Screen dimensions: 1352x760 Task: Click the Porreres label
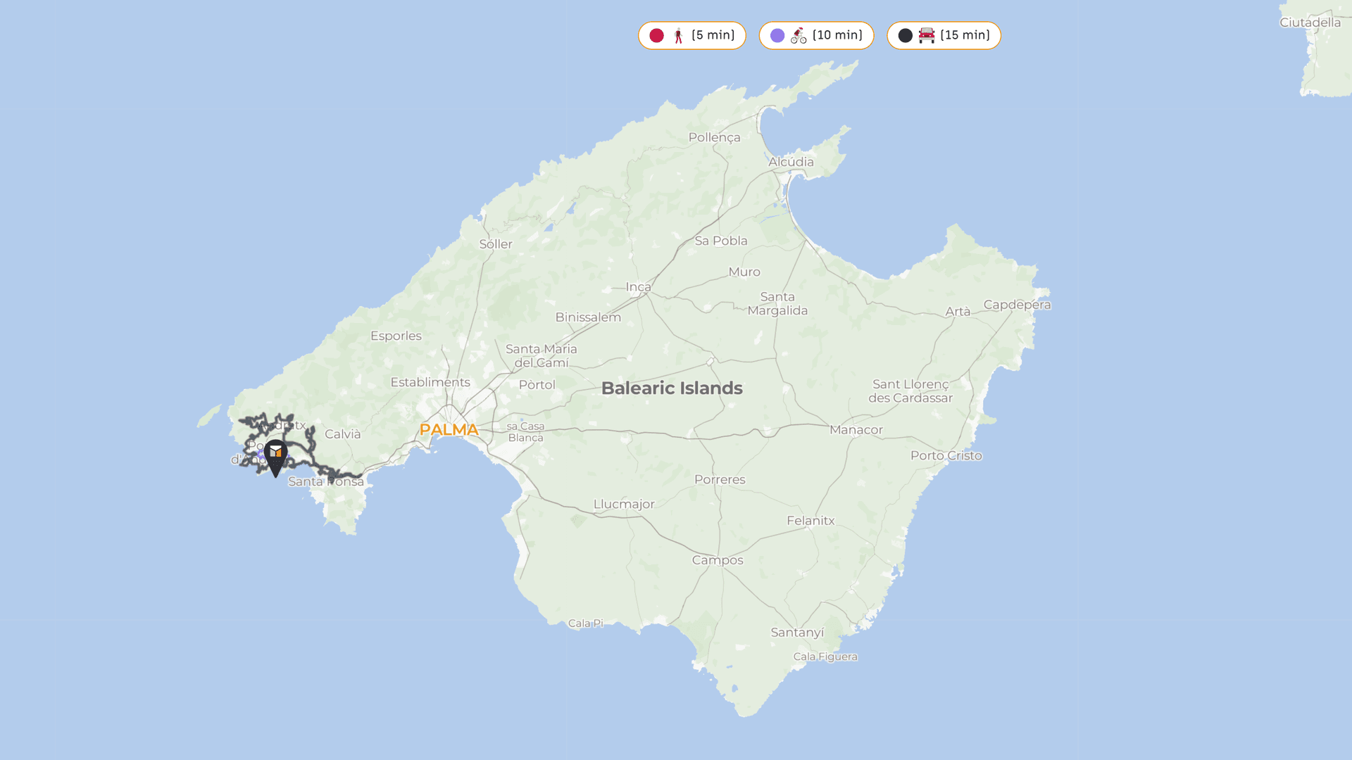pos(720,479)
